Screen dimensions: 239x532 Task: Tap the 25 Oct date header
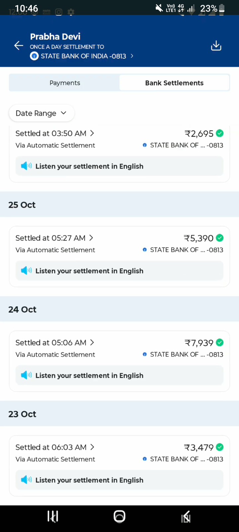(22, 205)
